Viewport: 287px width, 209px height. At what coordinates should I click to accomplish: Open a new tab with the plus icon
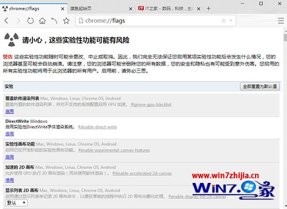pos(209,8)
